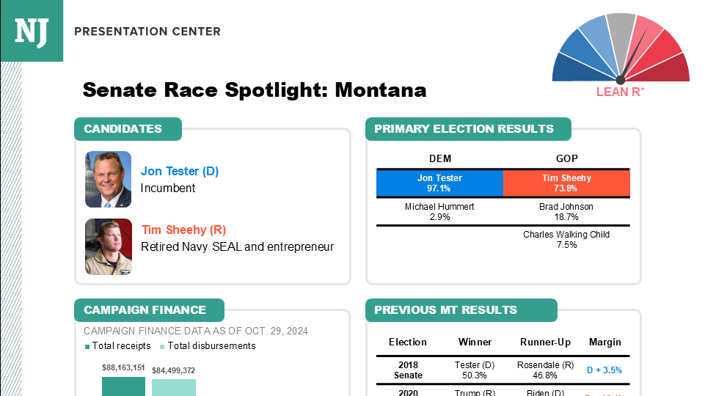Click the Margin column header
Viewport: 705px width, 396px height.
coord(605,342)
